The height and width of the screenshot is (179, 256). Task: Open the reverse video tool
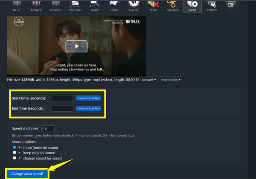134,6
